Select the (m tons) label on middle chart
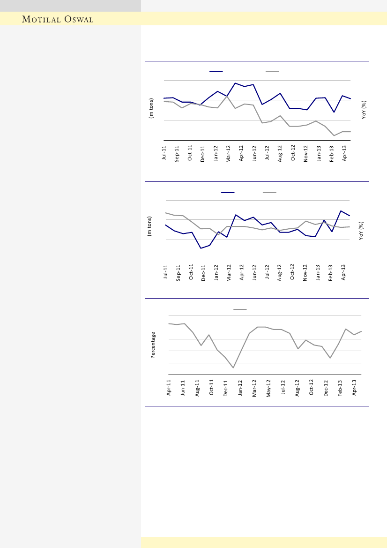The image size is (387, 548). (x=150, y=226)
